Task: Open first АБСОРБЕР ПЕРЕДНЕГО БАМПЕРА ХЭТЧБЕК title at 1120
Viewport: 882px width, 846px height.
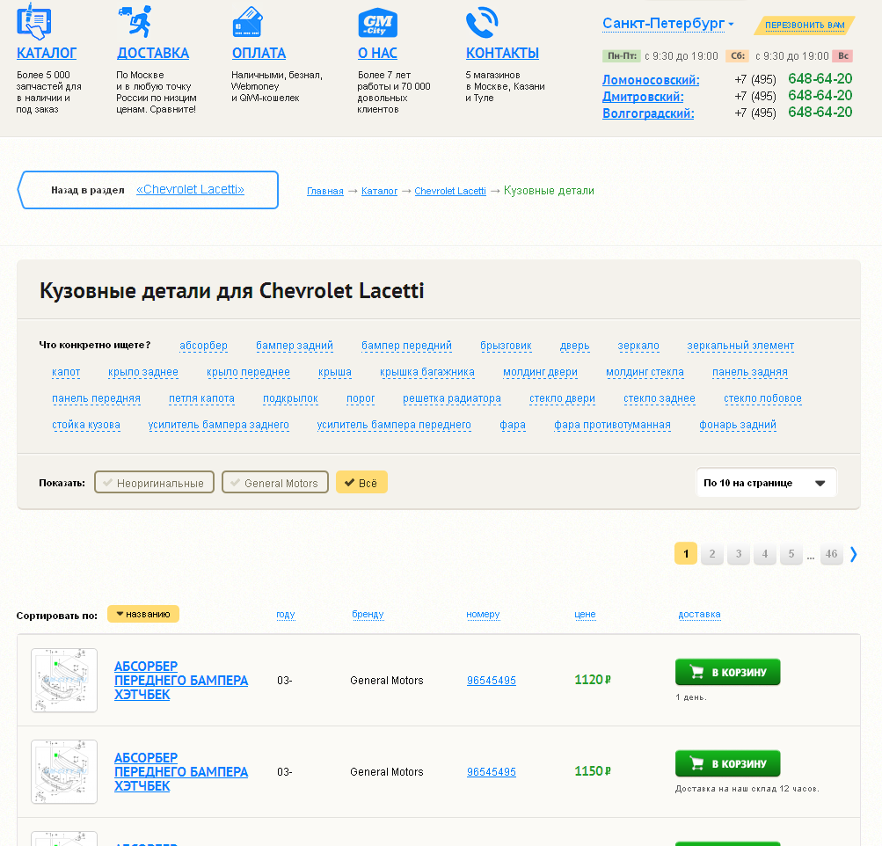Action: 181,681
